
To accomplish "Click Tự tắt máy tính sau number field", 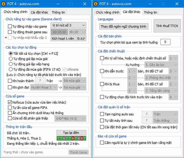I will [147, 120].
